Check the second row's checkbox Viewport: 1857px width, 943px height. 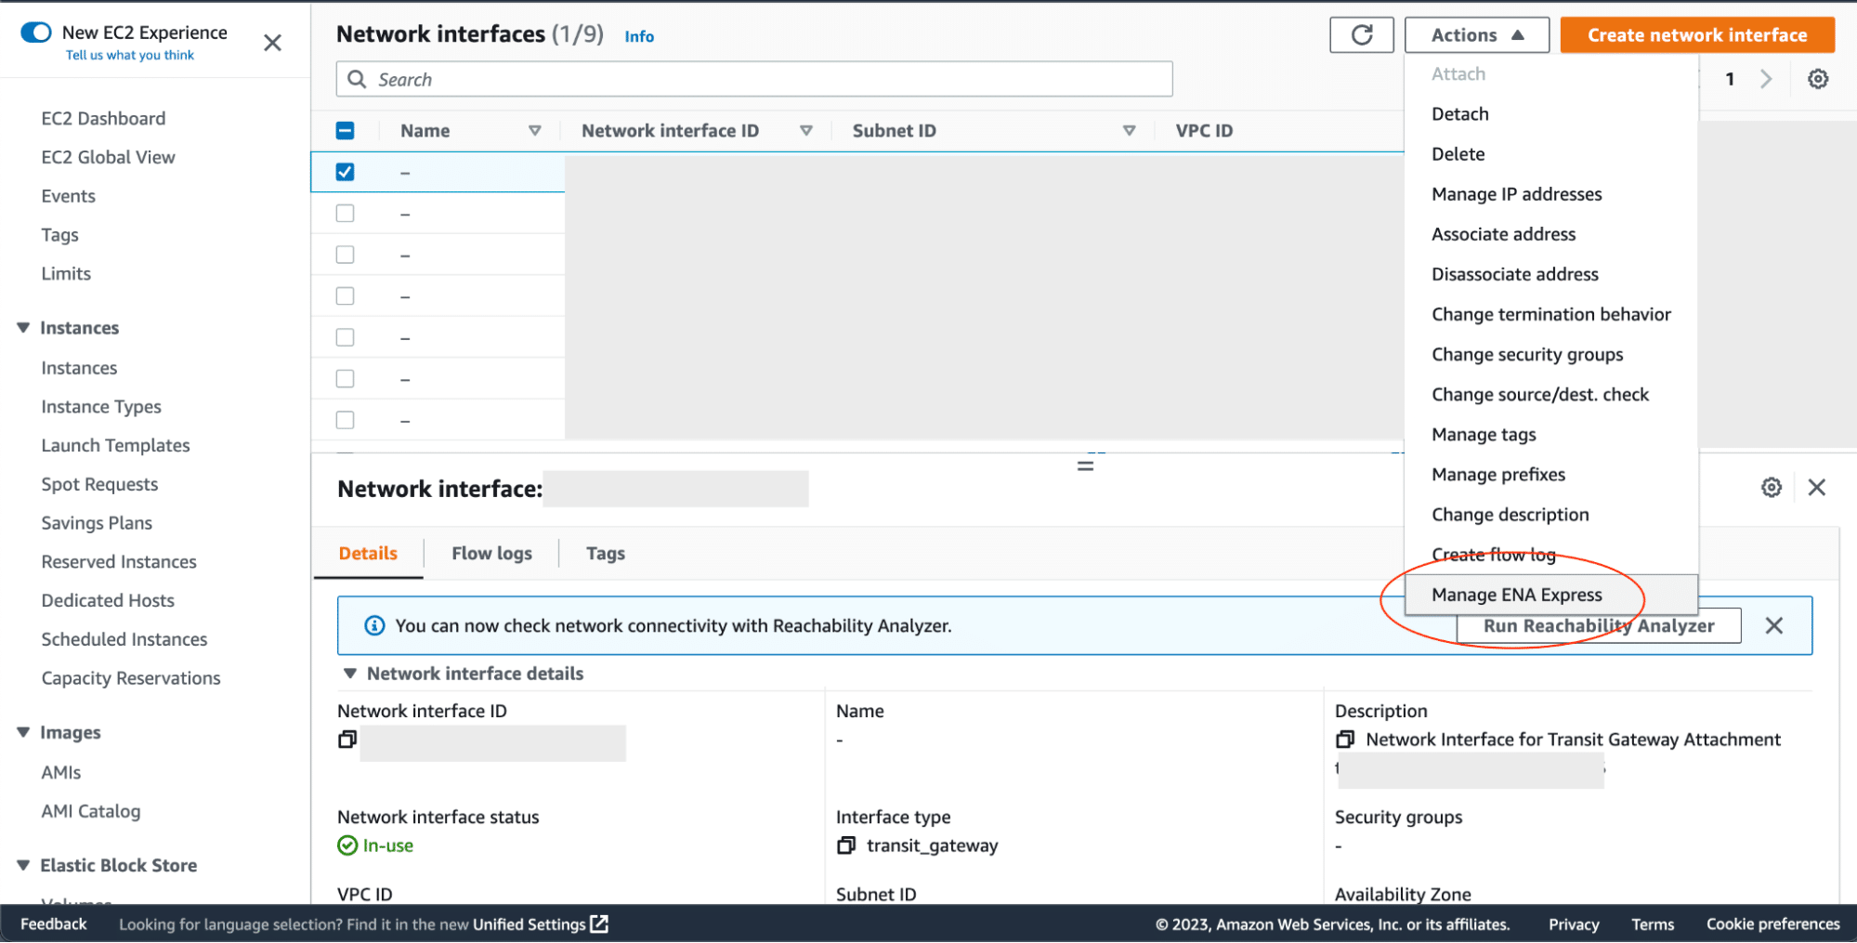345,213
